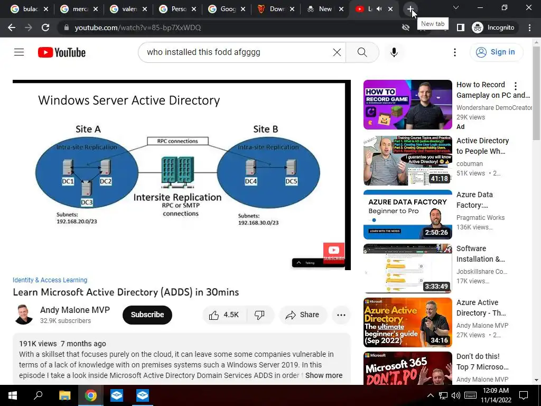Like the video with thumbs up
The image size is (541, 406).
coord(224,315)
